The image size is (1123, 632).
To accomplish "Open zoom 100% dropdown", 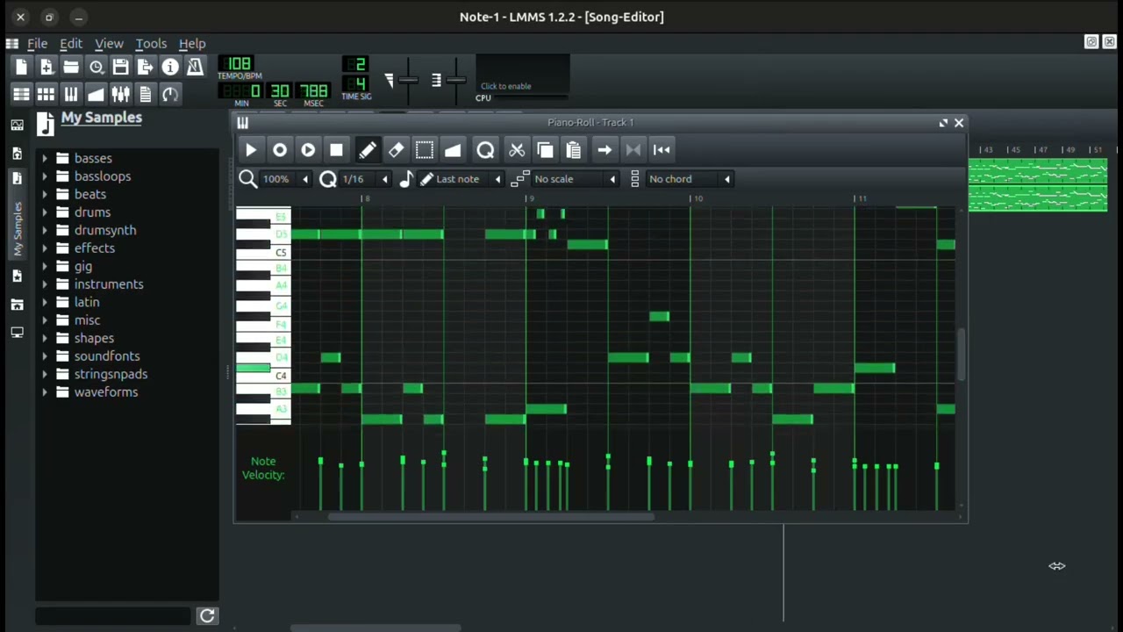I will [x=286, y=179].
